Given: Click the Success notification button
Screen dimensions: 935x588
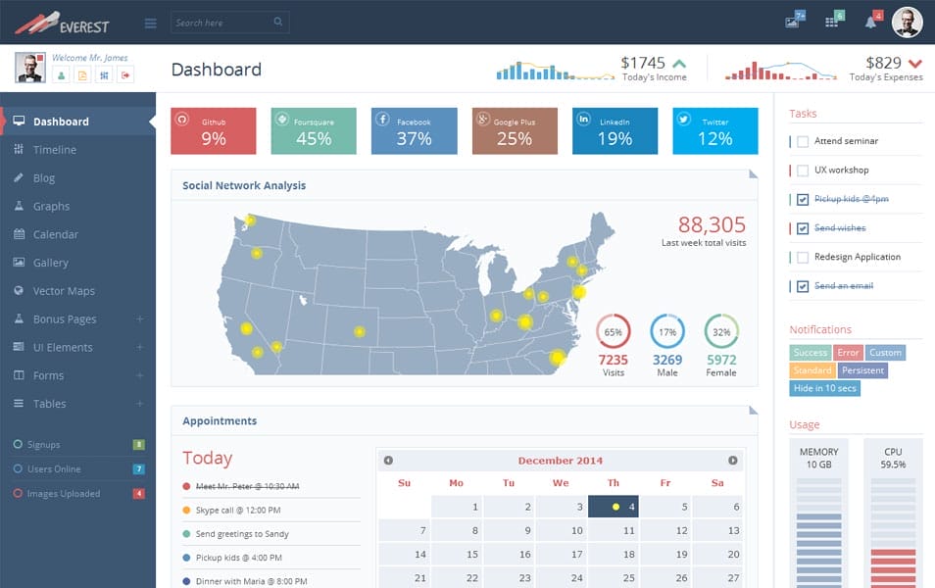Looking at the screenshot, I should click(x=811, y=353).
